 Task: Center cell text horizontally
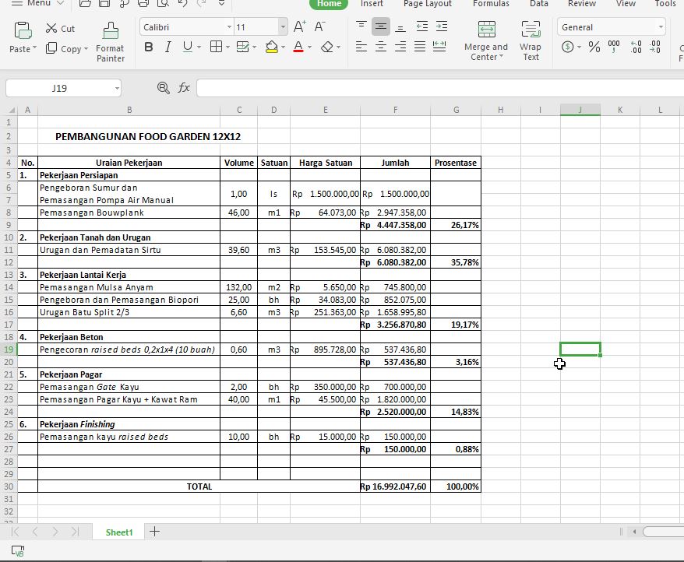[x=381, y=46]
